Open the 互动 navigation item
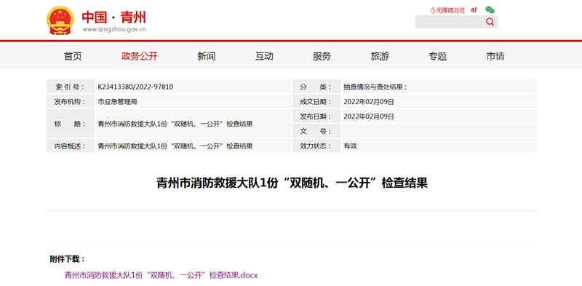This screenshot has width=582, height=286. point(264,57)
